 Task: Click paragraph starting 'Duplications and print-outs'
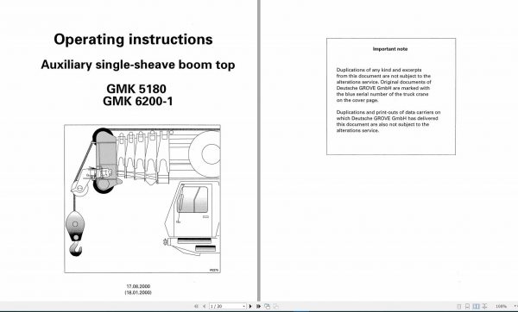pyautogui.click(x=388, y=122)
